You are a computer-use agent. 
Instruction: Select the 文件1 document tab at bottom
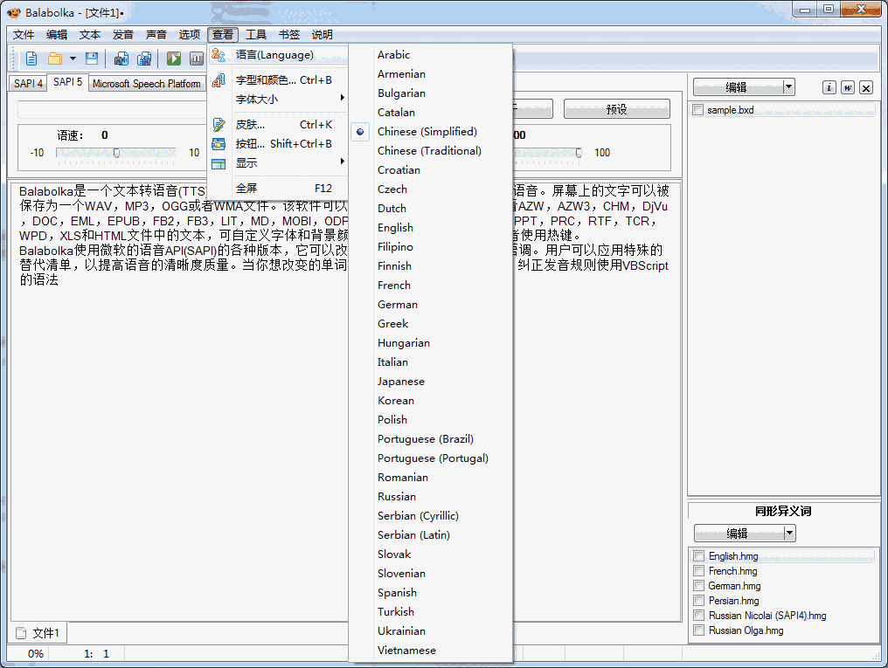click(x=38, y=633)
